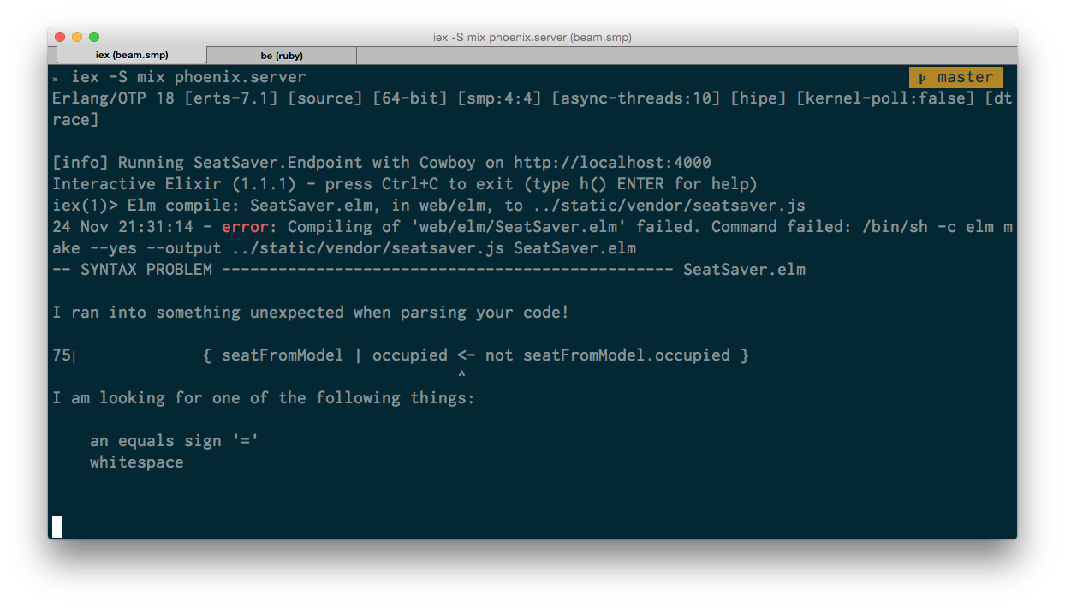Click the master git branch badge
This screenshot has height=608, width=1065.
coord(955,77)
